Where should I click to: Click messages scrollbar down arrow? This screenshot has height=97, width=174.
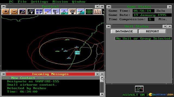102,94
